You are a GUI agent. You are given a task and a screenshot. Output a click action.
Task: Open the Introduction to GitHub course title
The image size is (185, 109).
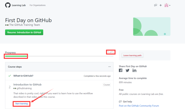tap(27, 84)
